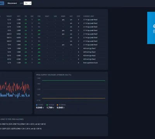
Task: Click the EN column header
Action: pos(26,16)
